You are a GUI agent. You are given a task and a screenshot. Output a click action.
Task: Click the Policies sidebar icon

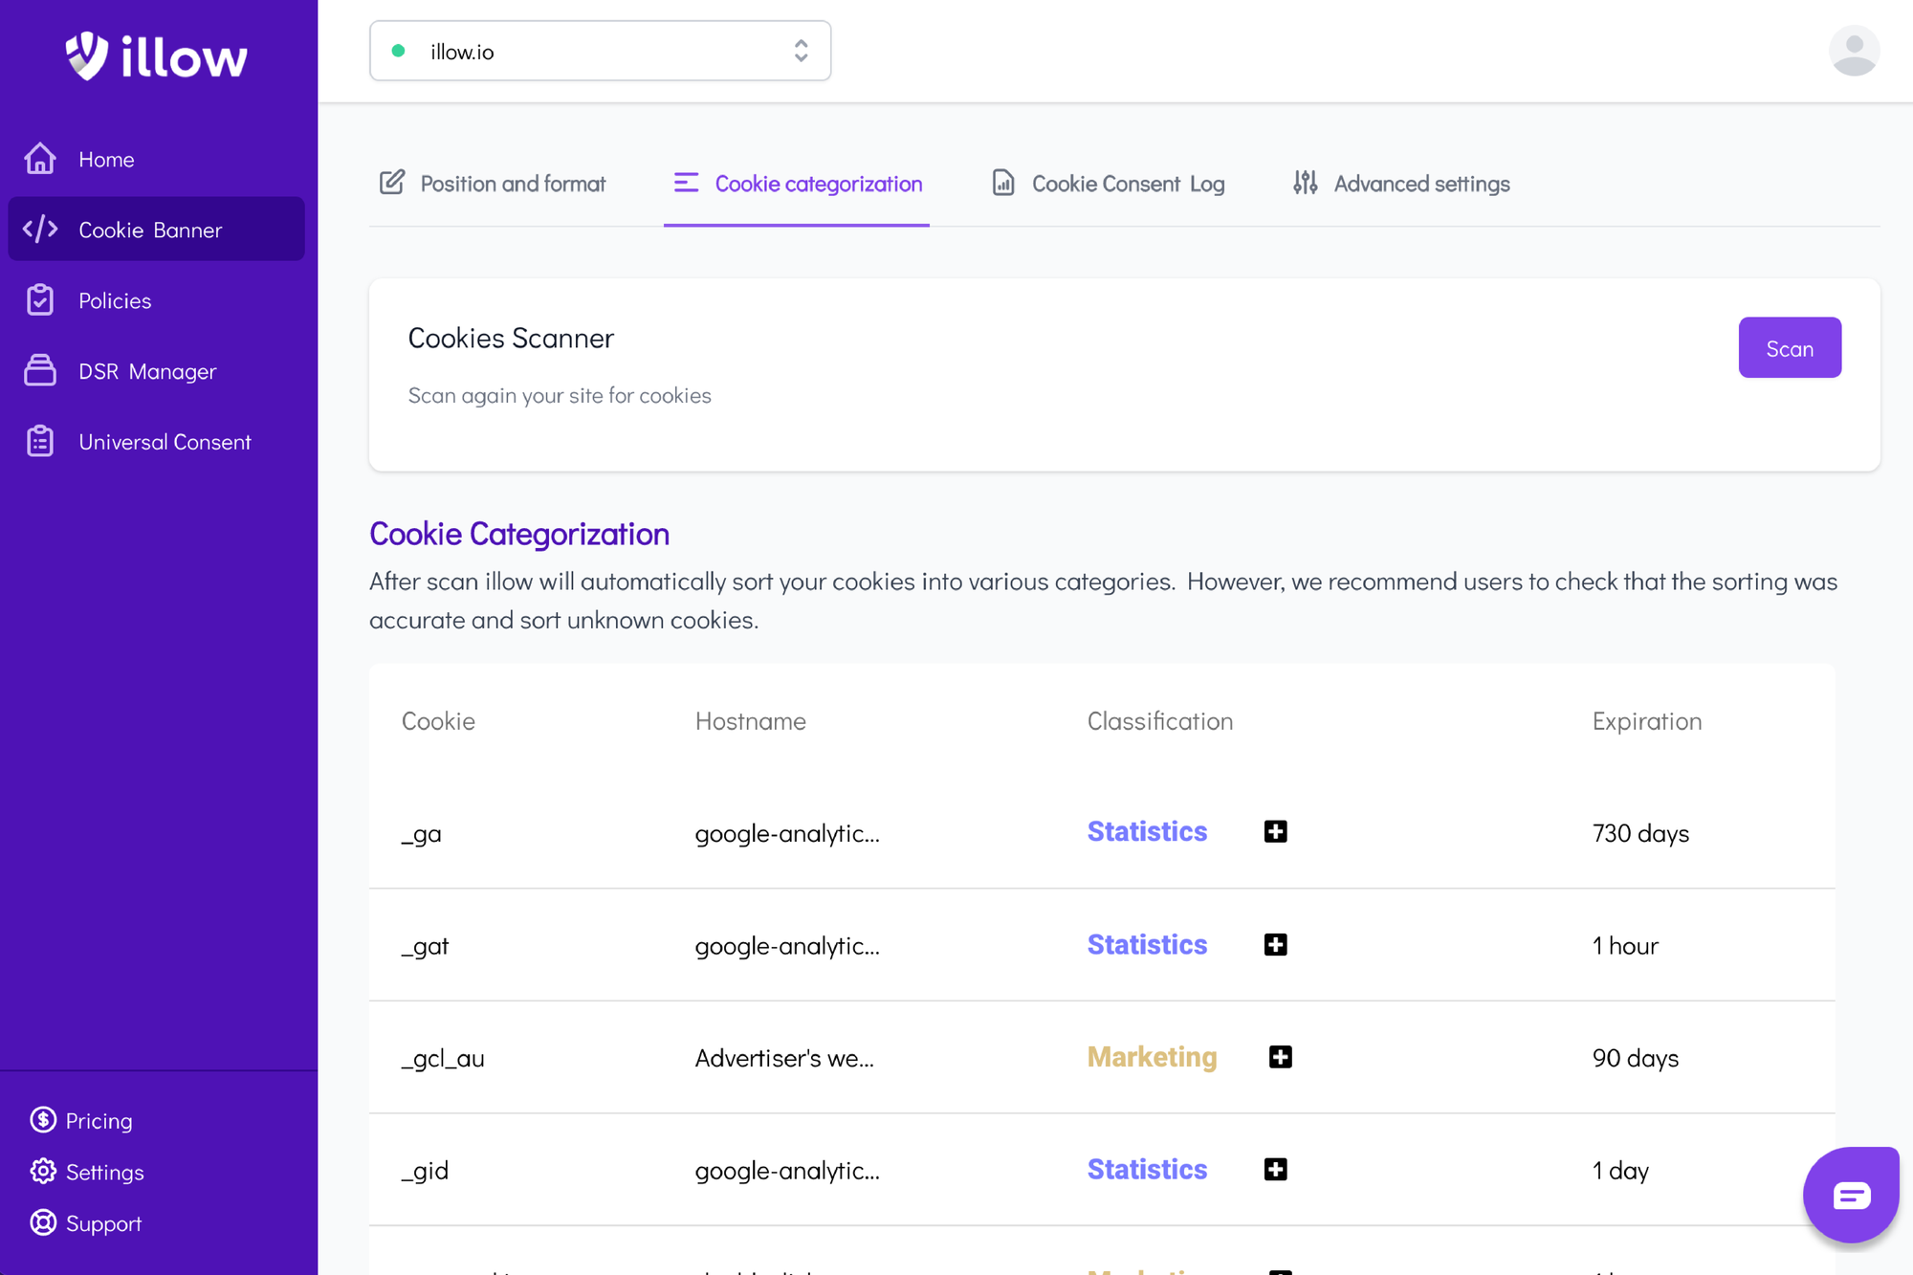[x=38, y=300]
